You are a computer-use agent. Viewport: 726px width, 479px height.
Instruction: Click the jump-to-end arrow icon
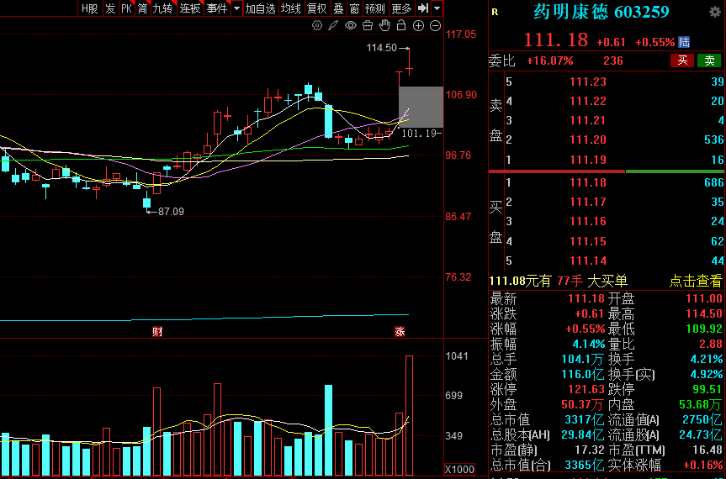point(422,8)
